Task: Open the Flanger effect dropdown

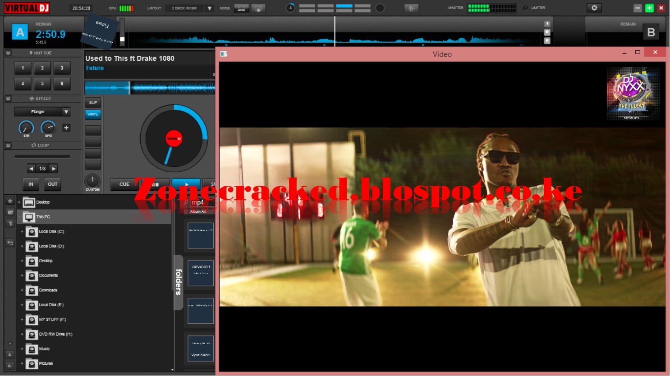Action: tap(42, 112)
